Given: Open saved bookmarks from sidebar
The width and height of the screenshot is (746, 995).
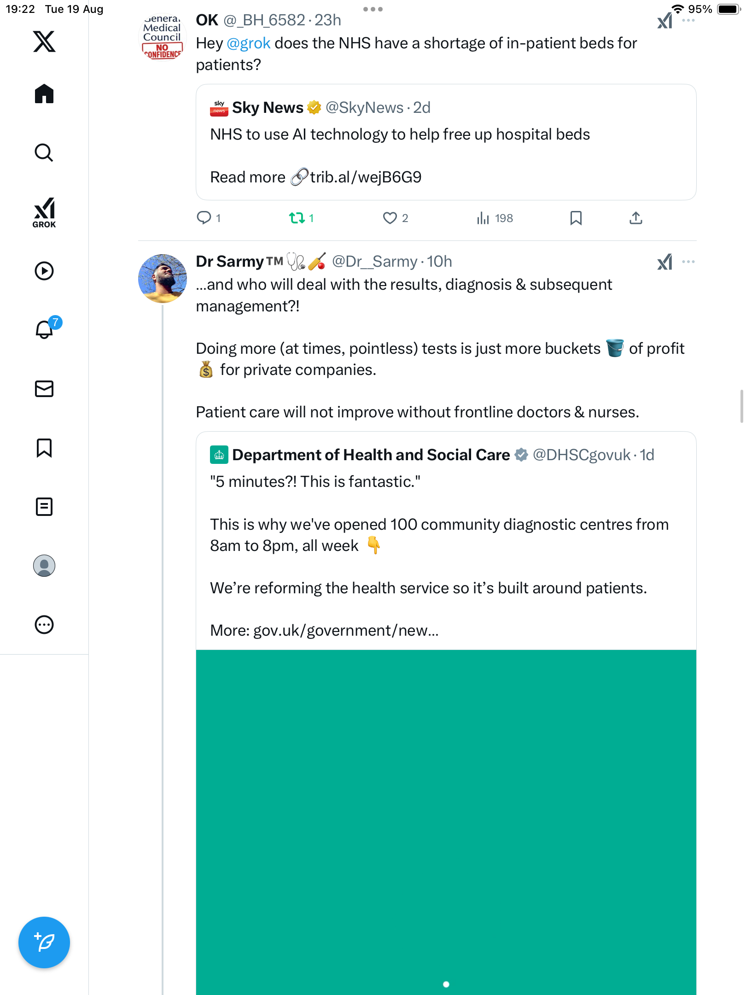Looking at the screenshot, I should click(x=44, y=448).
